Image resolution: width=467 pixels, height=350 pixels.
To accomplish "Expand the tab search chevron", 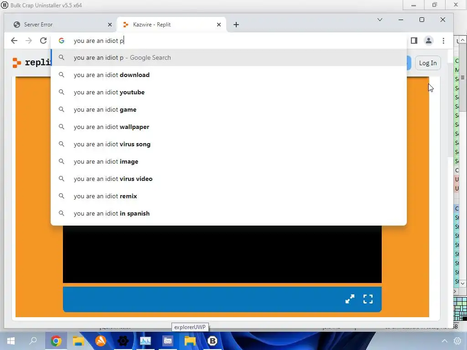I will [x=380, y=20].
